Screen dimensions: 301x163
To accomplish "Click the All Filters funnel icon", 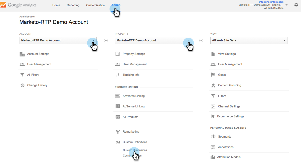I will tap(22, 75).
